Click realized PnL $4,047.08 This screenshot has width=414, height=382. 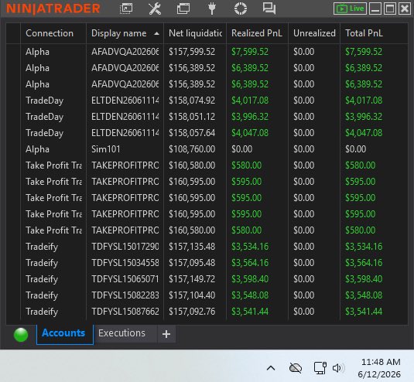click(250, 133)
